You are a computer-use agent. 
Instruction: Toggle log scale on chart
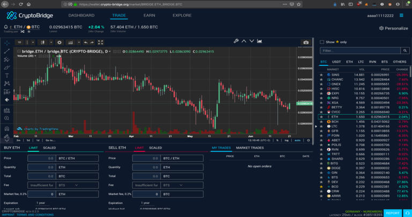coord(286,140)
